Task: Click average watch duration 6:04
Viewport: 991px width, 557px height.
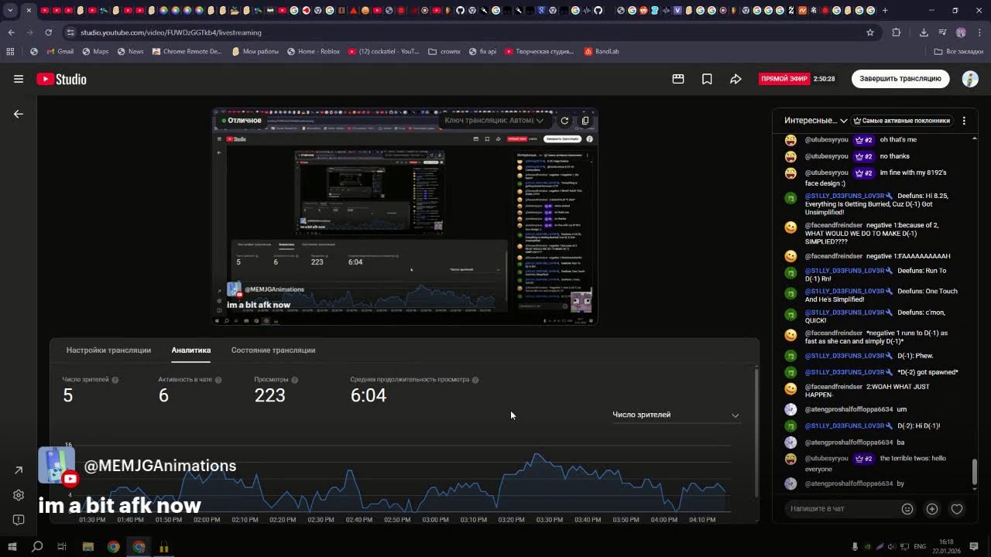Action: coord(369,396)
